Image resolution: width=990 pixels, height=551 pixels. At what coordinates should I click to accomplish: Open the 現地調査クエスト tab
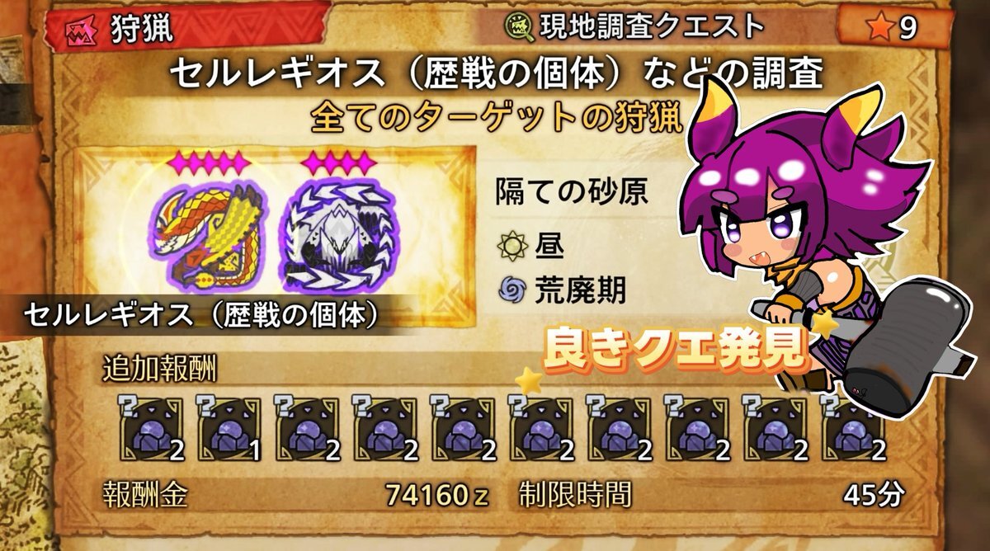click(651, 27)
